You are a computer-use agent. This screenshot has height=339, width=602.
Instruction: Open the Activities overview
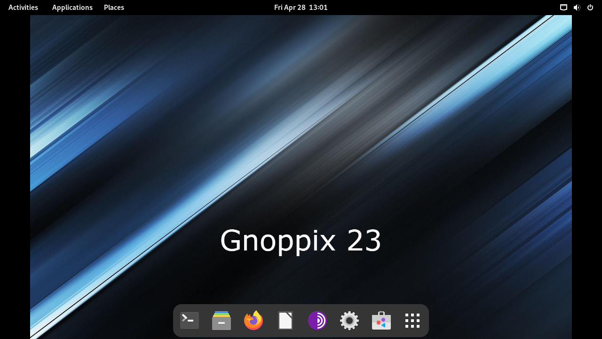23,8
